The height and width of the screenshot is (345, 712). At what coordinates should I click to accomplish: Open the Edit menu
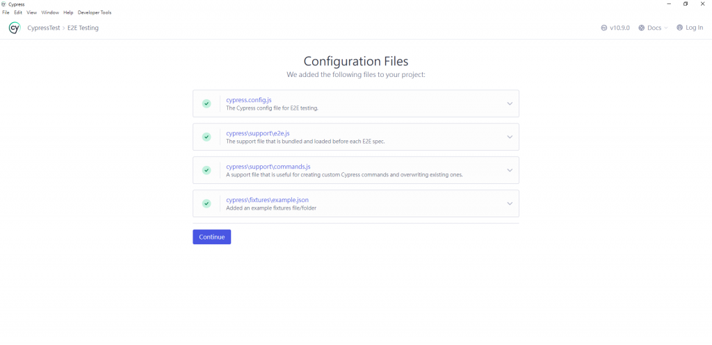click(x=18, y=12)
